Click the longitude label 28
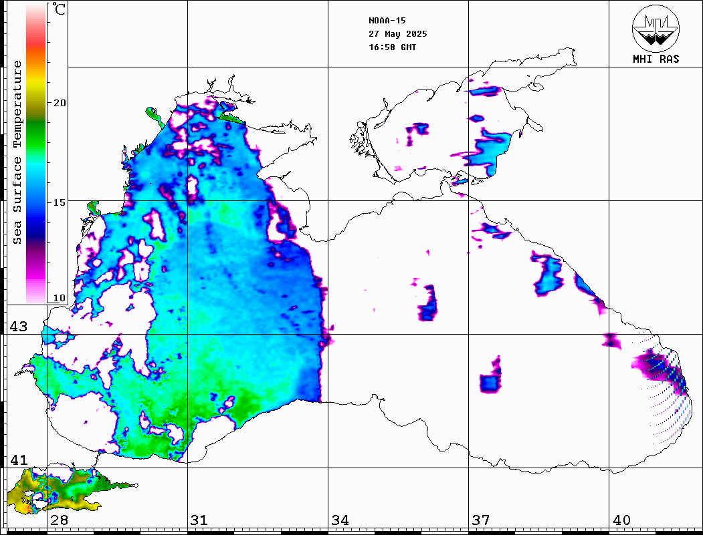Viewport: 703px width, 535px height. 59,520
